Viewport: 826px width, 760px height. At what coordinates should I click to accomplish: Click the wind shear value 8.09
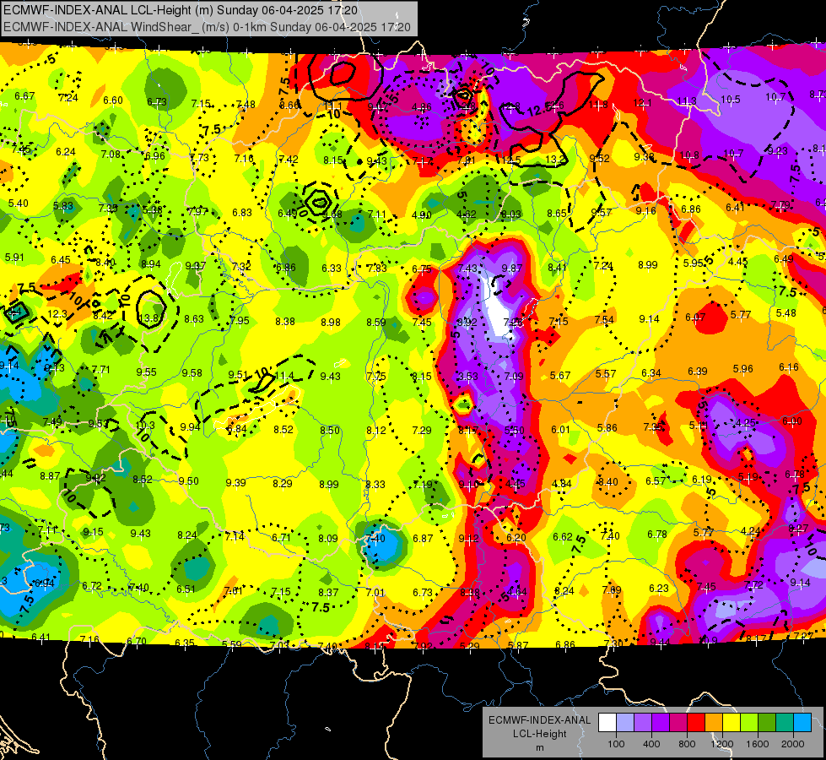pos(327,538)
